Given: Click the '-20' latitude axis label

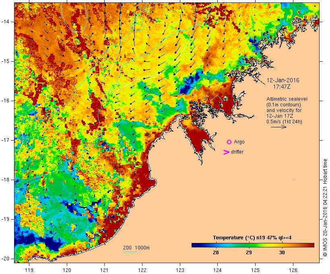Looking at the screenshot, I should coord(5,259).
